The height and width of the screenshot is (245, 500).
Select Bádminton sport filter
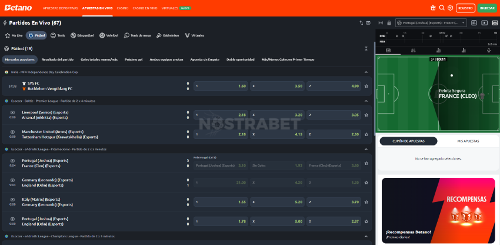(168, 35)
